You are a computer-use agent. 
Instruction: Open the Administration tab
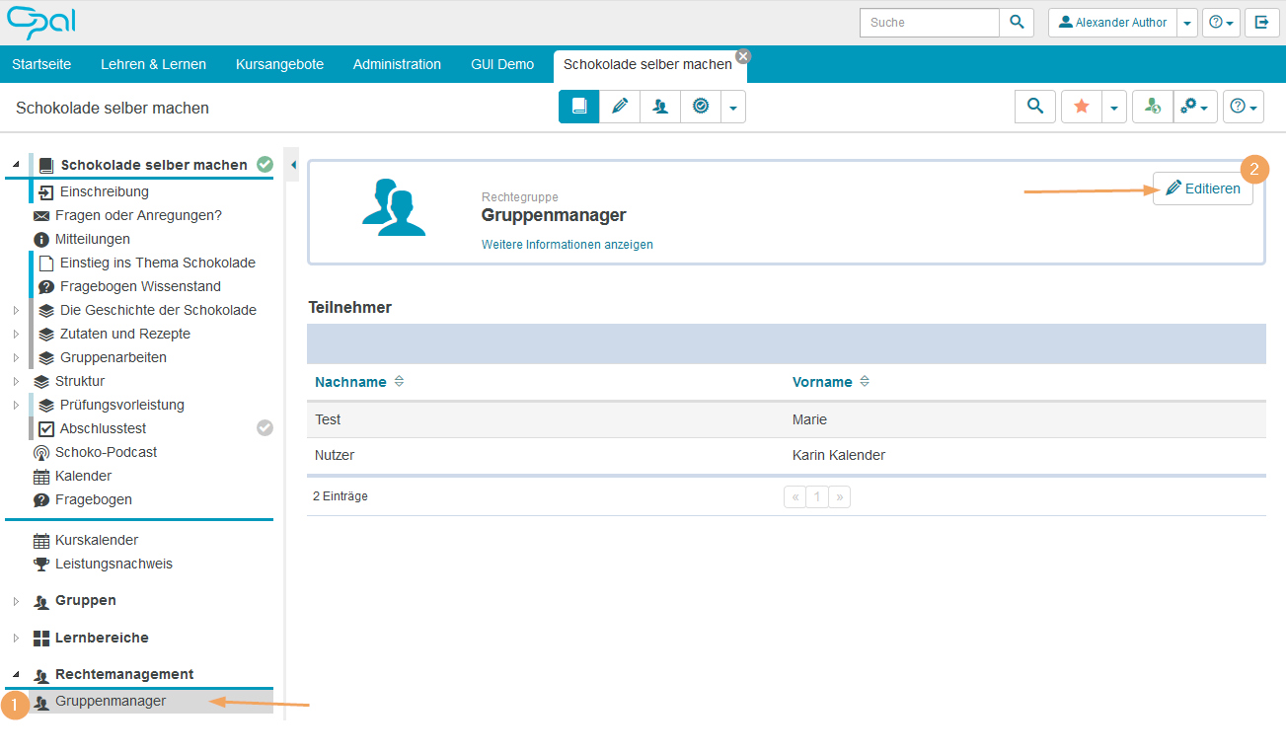pos(397,64)
